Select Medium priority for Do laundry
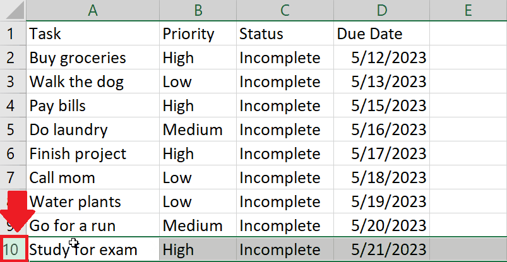This screenshot has height=262, width=507. (198, 129)
